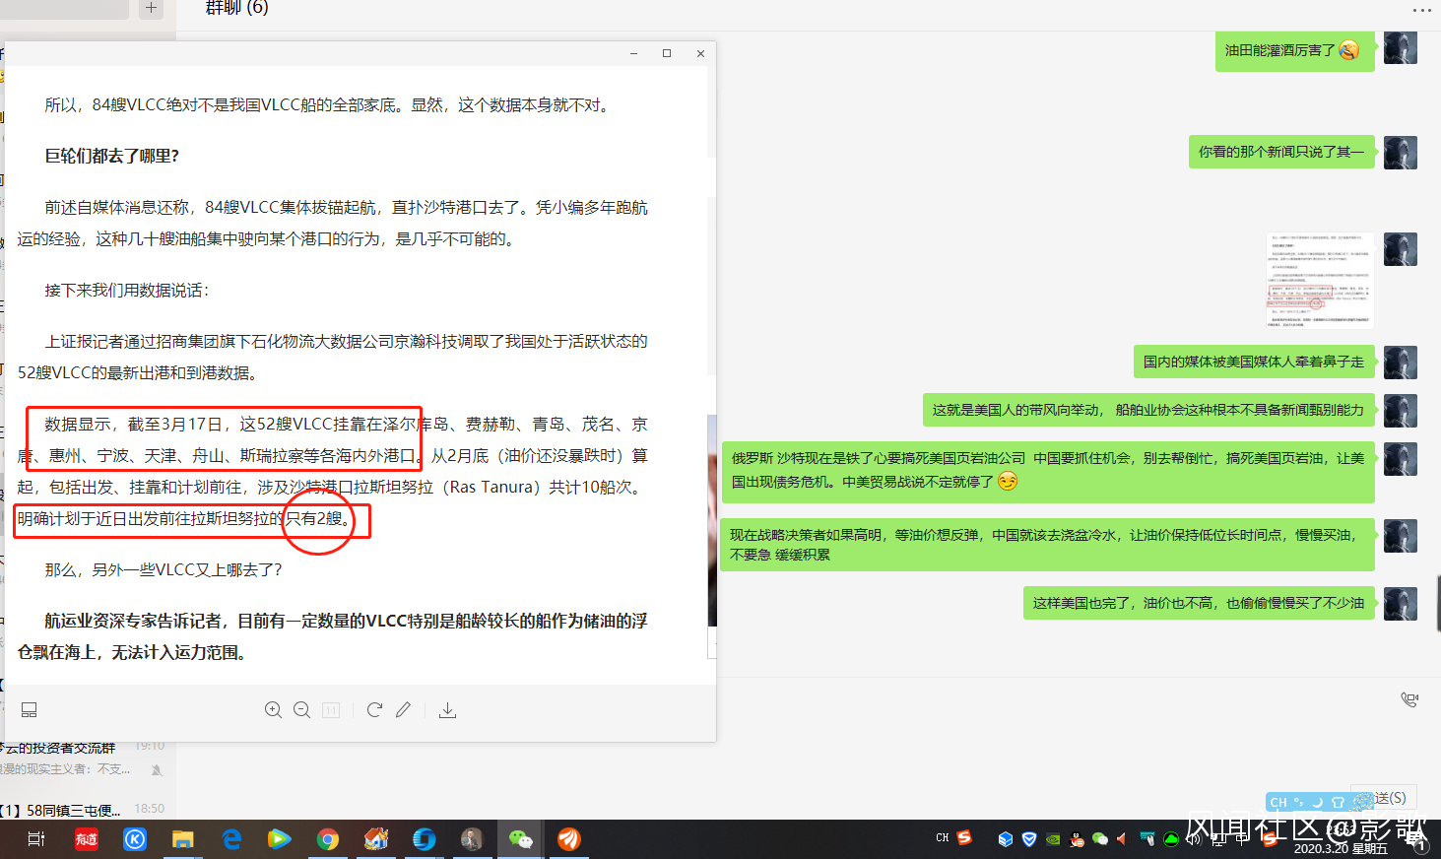Open the edit pencil tool

click(x=403, y=710)
